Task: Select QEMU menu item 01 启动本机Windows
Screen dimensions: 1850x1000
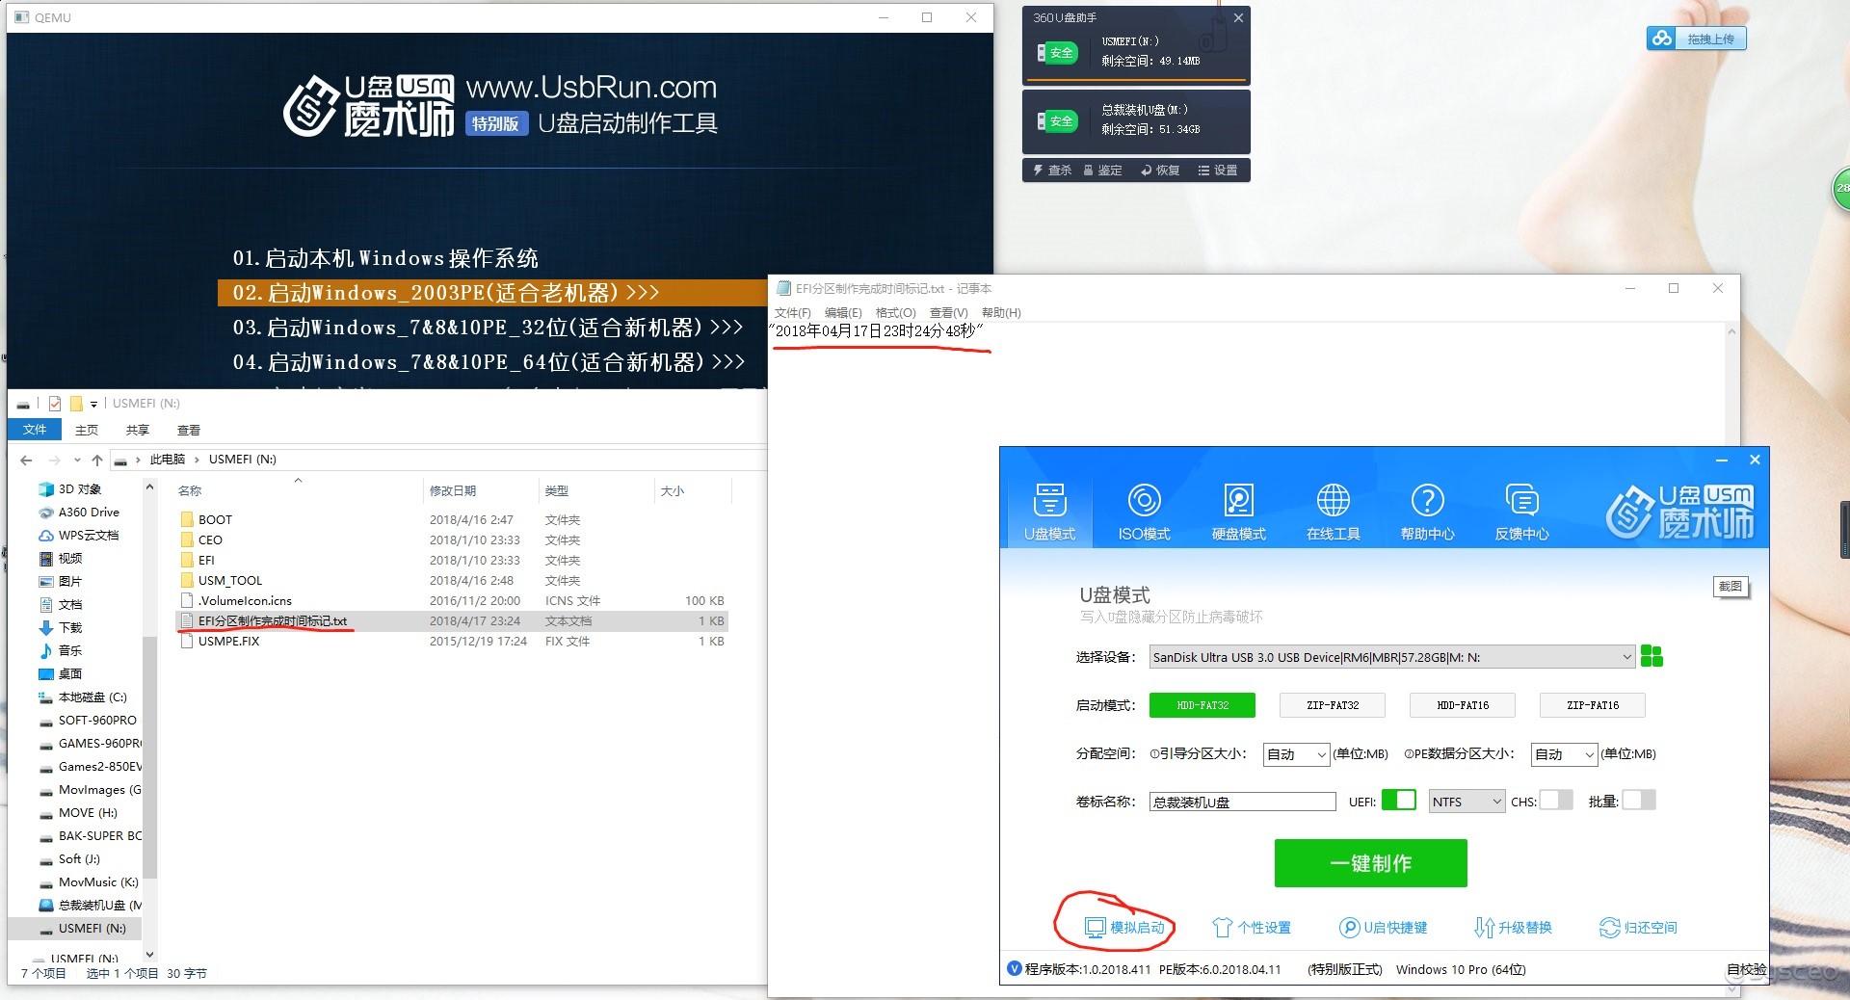Action: click(385, 258)
